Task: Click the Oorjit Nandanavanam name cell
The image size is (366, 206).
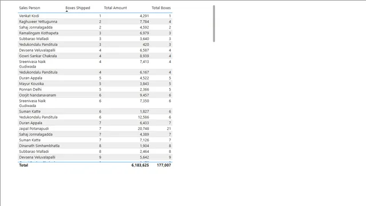Action: [x=38, y=95]
